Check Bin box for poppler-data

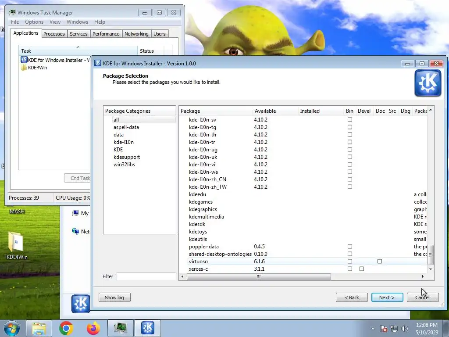[x=349, y=247]
